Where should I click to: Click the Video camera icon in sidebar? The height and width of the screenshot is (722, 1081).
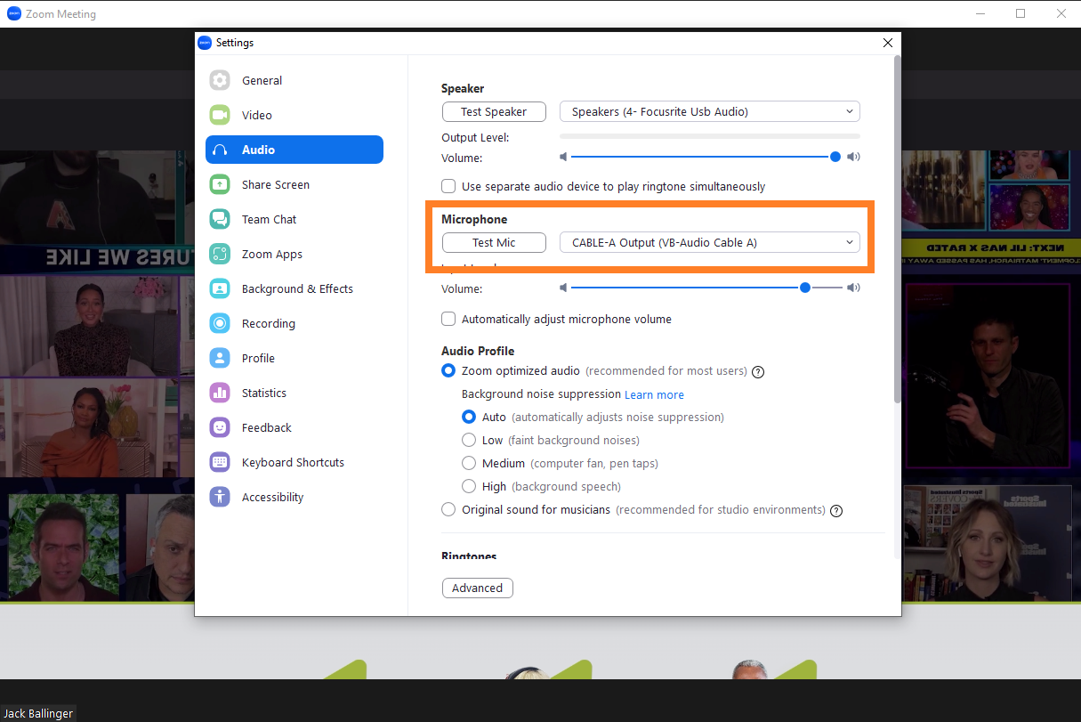point(220,115)
